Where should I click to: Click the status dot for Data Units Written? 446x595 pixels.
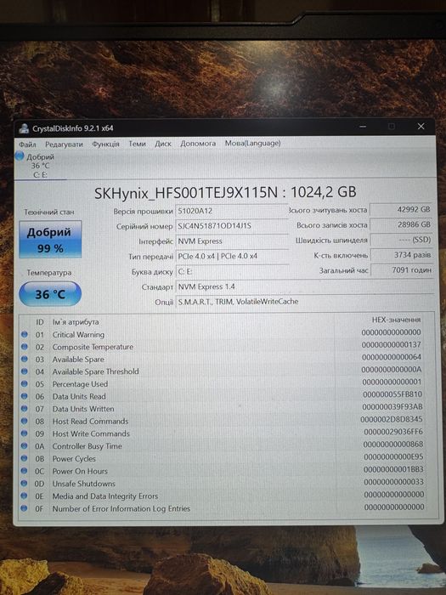(x=25, y=408)
